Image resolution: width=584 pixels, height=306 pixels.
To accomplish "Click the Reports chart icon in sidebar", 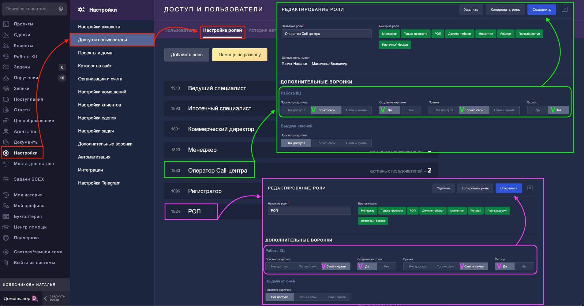I will coord(6,110).
